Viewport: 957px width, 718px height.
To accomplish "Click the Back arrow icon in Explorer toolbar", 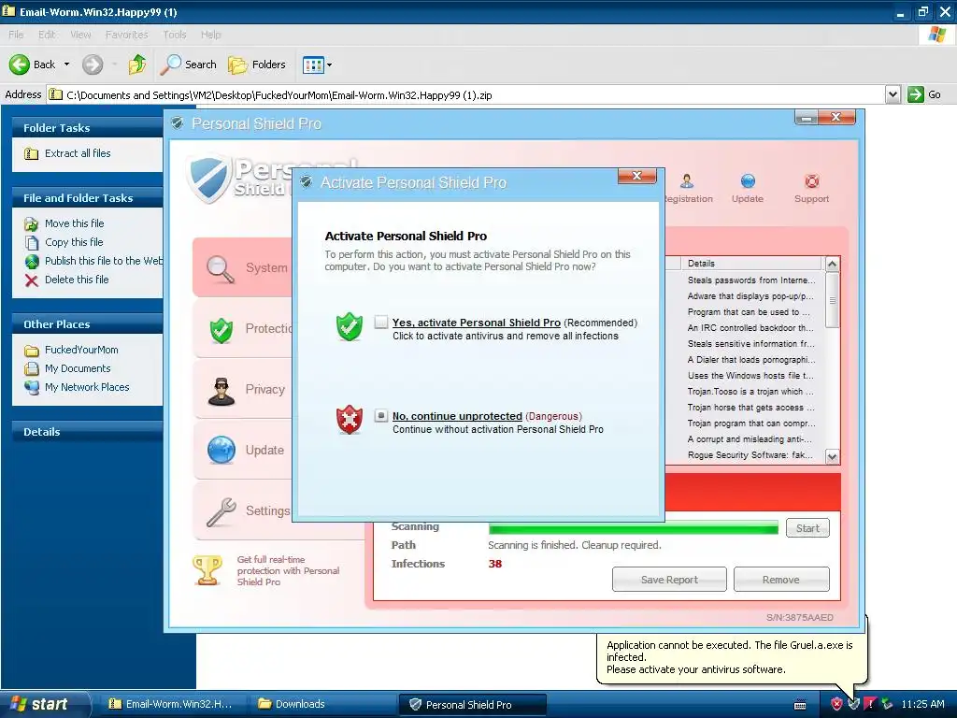I will (20, 65).
